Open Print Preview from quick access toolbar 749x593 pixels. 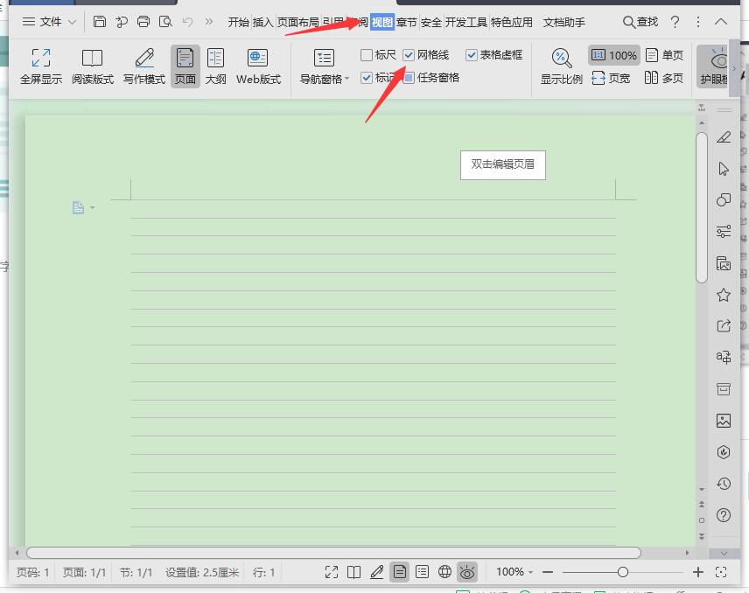tap(165, 22)
